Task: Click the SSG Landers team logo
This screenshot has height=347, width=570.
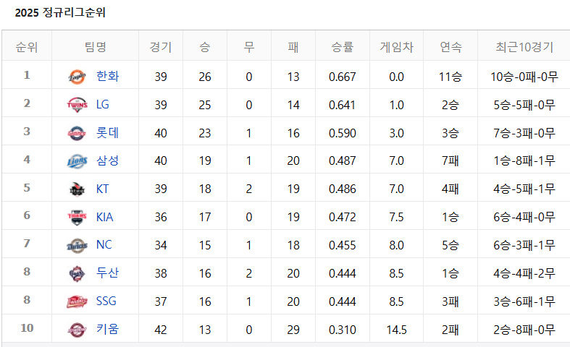Action: pos(77,301)
